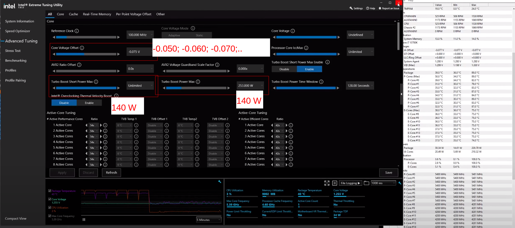This screenshot has width=515, height=228.
Task: Toggle Package Temperature graph checkbox
Action: click(x=50, y=191)
